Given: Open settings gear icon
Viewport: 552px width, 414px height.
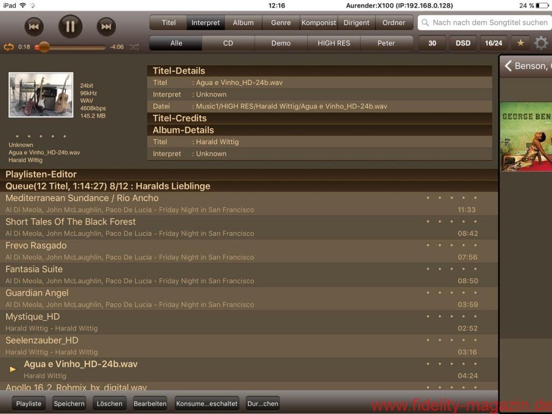Looking at the screenshot, I should (x=541, y=43).
